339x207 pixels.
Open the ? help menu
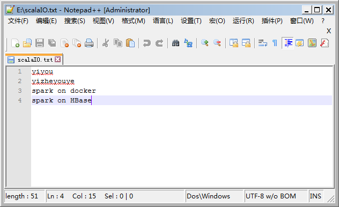pyautogui.click(x=323, y=21)
